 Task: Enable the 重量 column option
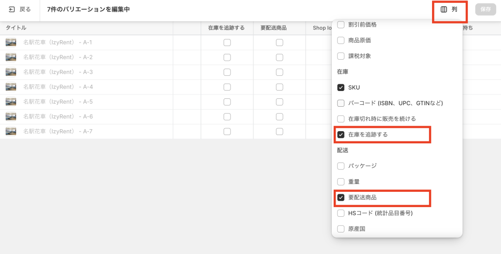341,182
